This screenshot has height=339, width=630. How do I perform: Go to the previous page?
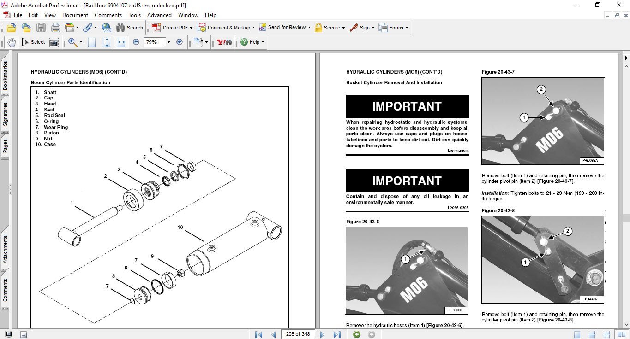pos(274,334)
